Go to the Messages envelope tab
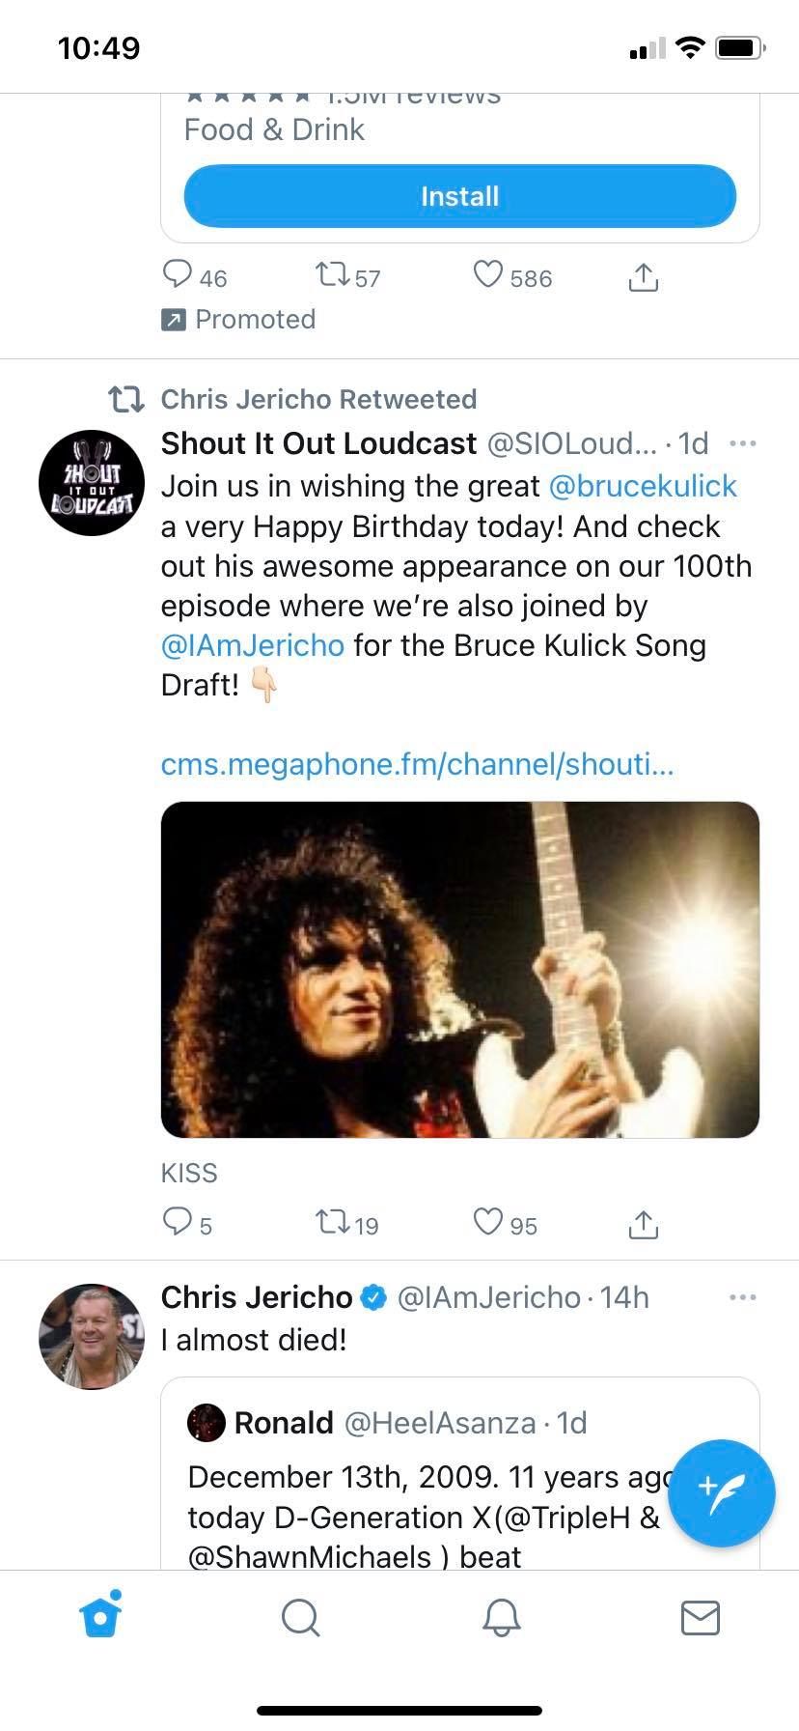Image resolution: width=799 pixels, height=1731 pixels. coord(700,1617)
